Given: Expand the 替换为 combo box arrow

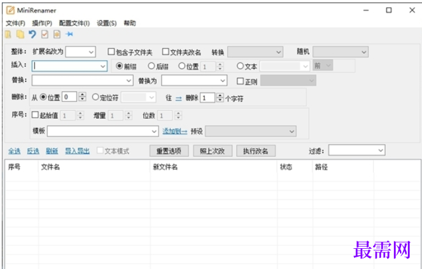Looking at the screenshot, I should click(222, 80).
